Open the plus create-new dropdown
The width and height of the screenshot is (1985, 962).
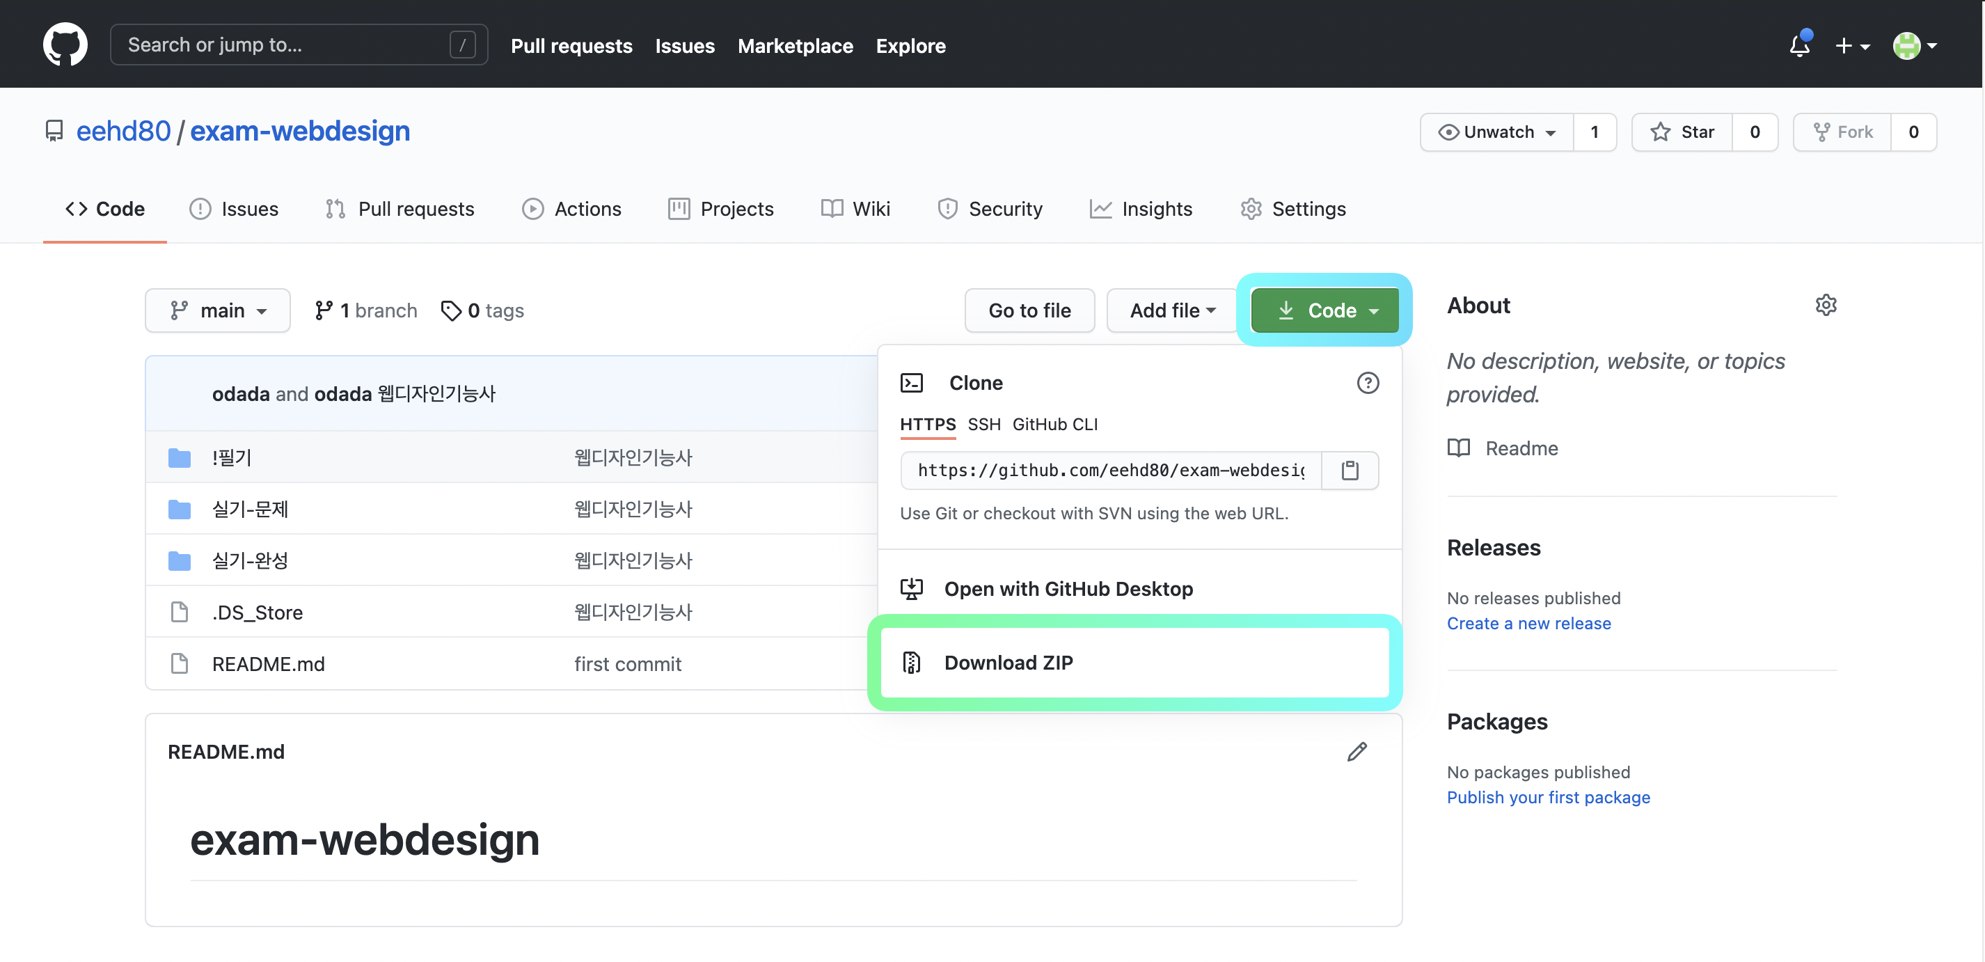1851,45
